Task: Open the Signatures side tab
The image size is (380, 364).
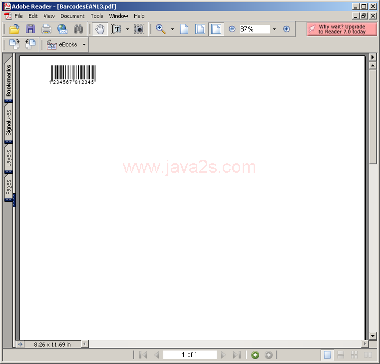Action: [x=8, y=123]
